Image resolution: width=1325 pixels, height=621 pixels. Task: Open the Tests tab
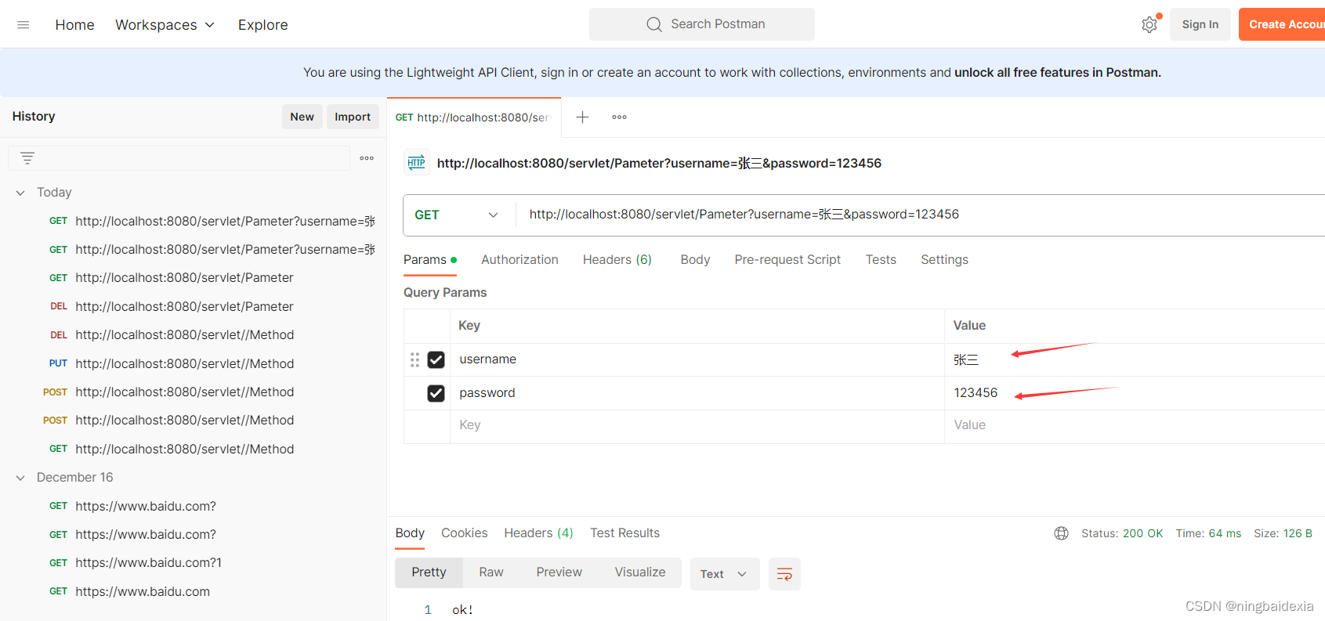point(881,260)
